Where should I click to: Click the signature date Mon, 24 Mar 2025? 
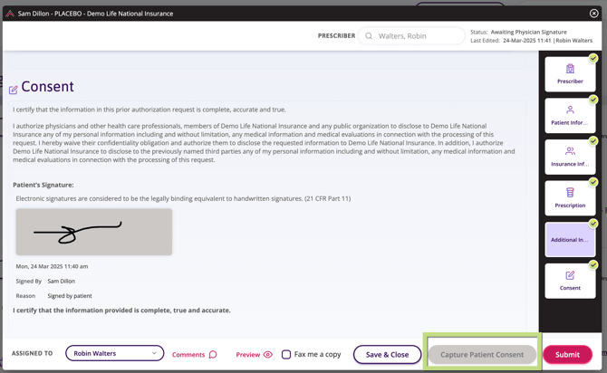coord(52,266)
